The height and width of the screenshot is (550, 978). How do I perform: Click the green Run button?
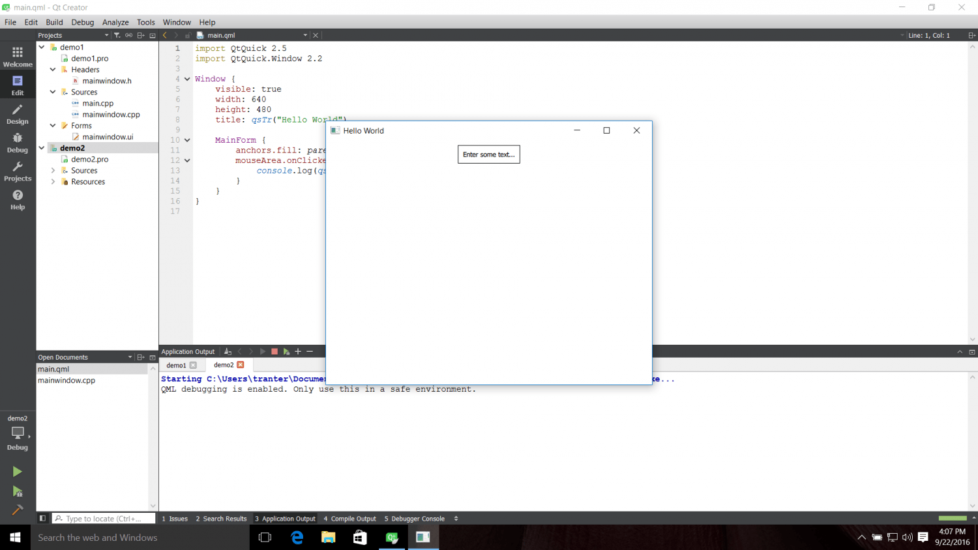[x=18, y=471]
